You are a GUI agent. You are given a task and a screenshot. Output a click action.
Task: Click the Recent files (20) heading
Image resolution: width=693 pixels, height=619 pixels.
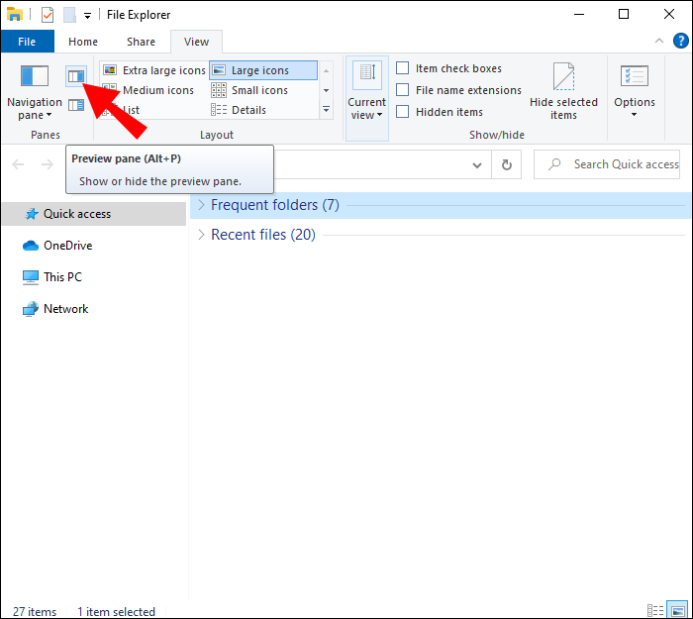point(263,235)
